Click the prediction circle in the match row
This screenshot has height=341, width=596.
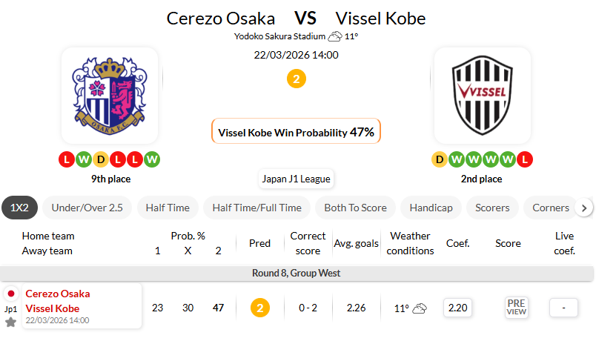click(259, 308)
